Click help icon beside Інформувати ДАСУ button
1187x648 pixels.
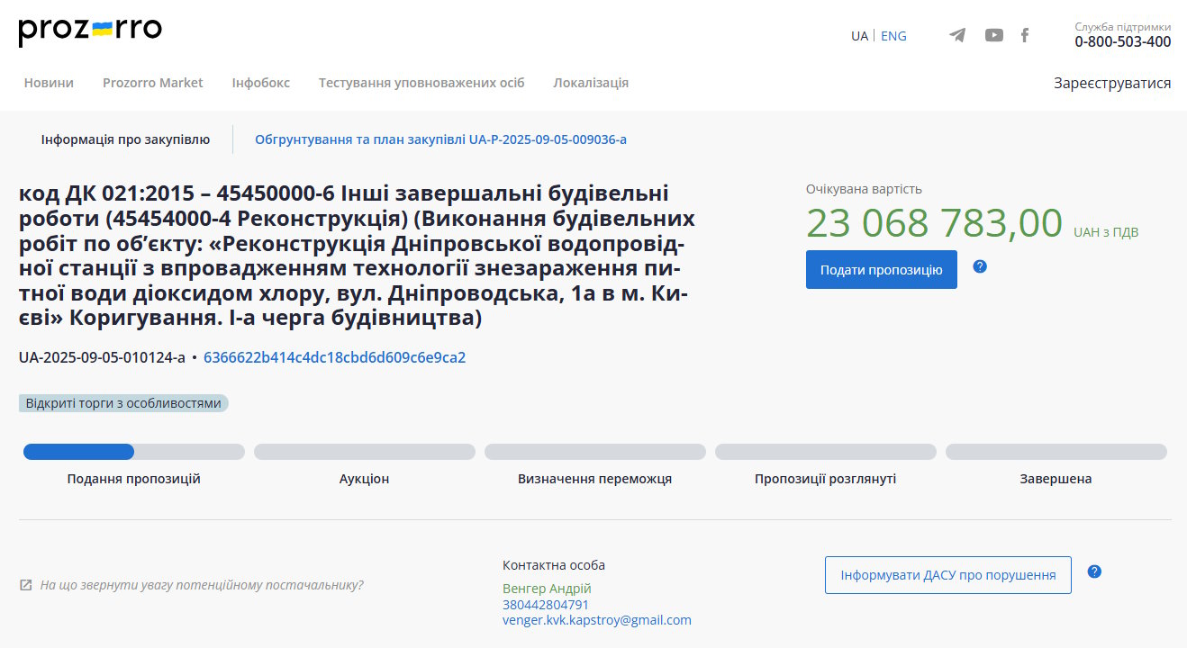pyautogui.click(x=1094, y=571)
